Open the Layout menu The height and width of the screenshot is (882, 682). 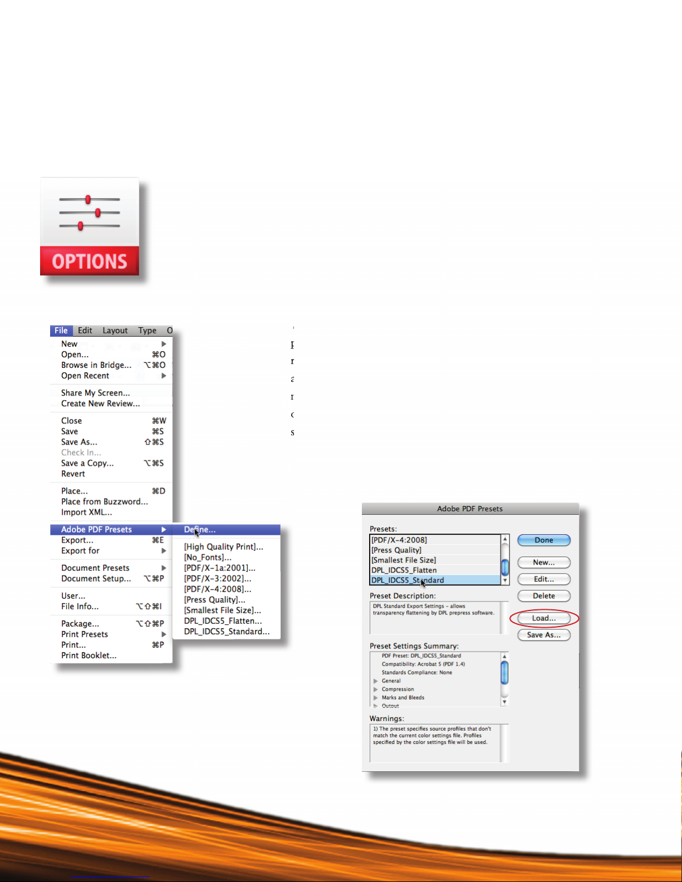115,331
